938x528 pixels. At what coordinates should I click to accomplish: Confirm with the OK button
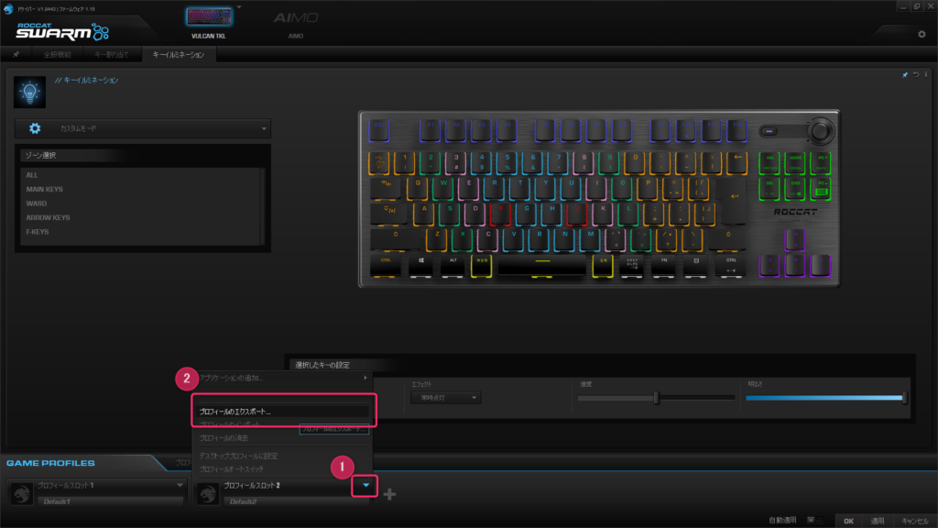(x=848, y=521)
